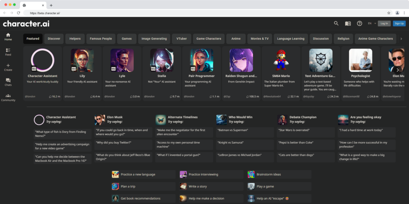This screenshot has width=409, height=204.
Task: Open the SM64 Mario character card
Action: point(281,73)
